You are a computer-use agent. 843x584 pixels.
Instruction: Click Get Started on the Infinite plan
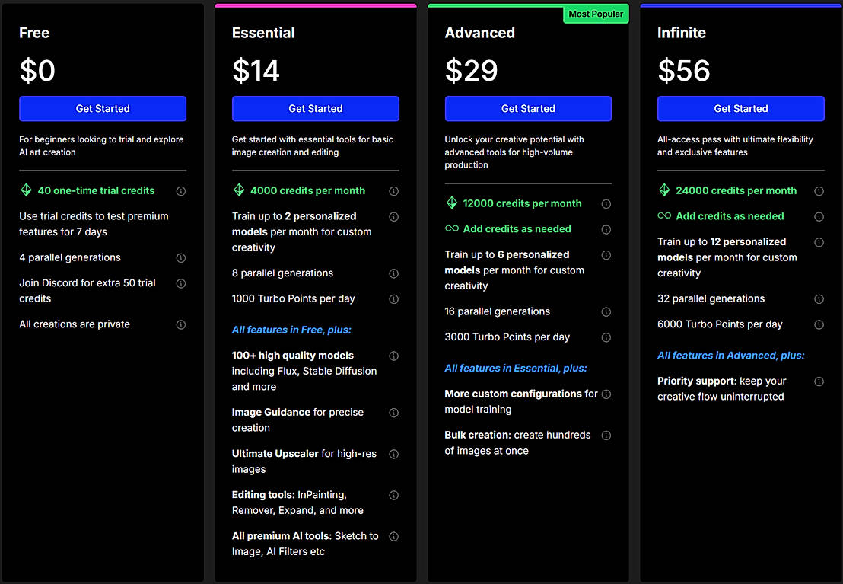[740, 108]
